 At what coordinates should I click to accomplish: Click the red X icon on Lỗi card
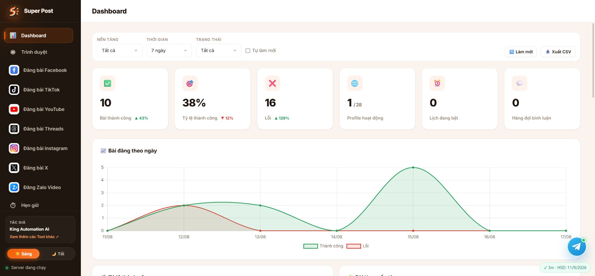(x=273, y=83)
